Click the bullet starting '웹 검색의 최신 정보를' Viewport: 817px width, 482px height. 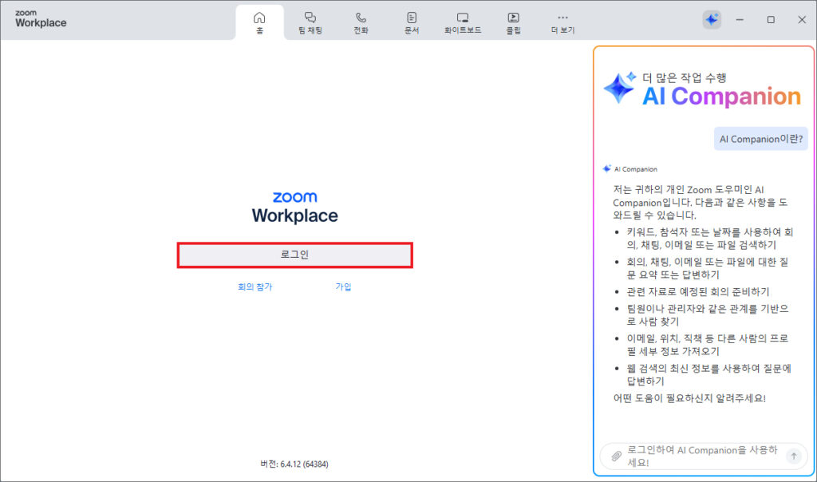click(x=708, y=374)
